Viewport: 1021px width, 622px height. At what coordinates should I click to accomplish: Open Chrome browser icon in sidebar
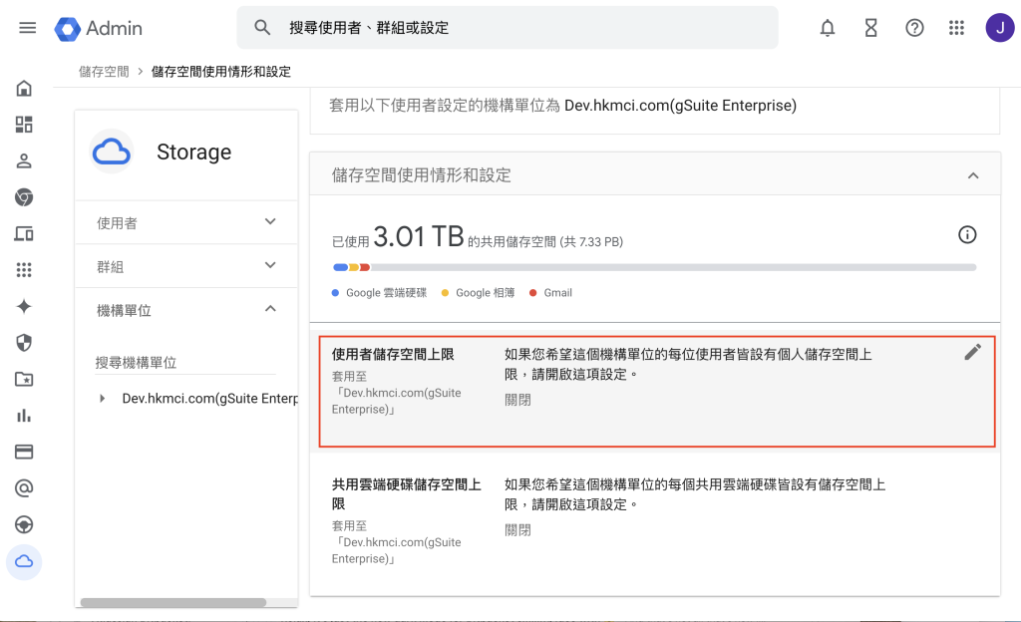click(24, 197)
